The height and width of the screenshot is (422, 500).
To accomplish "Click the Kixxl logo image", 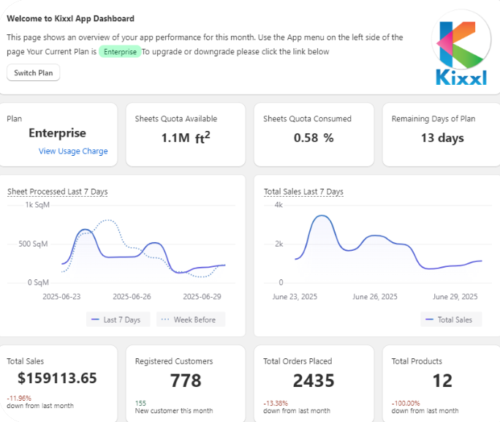I will (461, 53).
